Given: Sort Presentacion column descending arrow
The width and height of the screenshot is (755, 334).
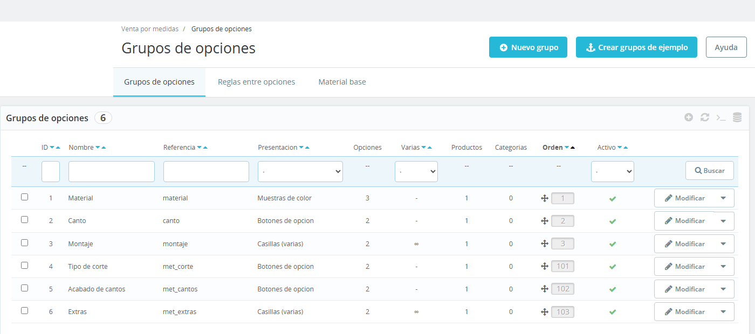Looking at the screenshot, I should (x=301, y=148).
